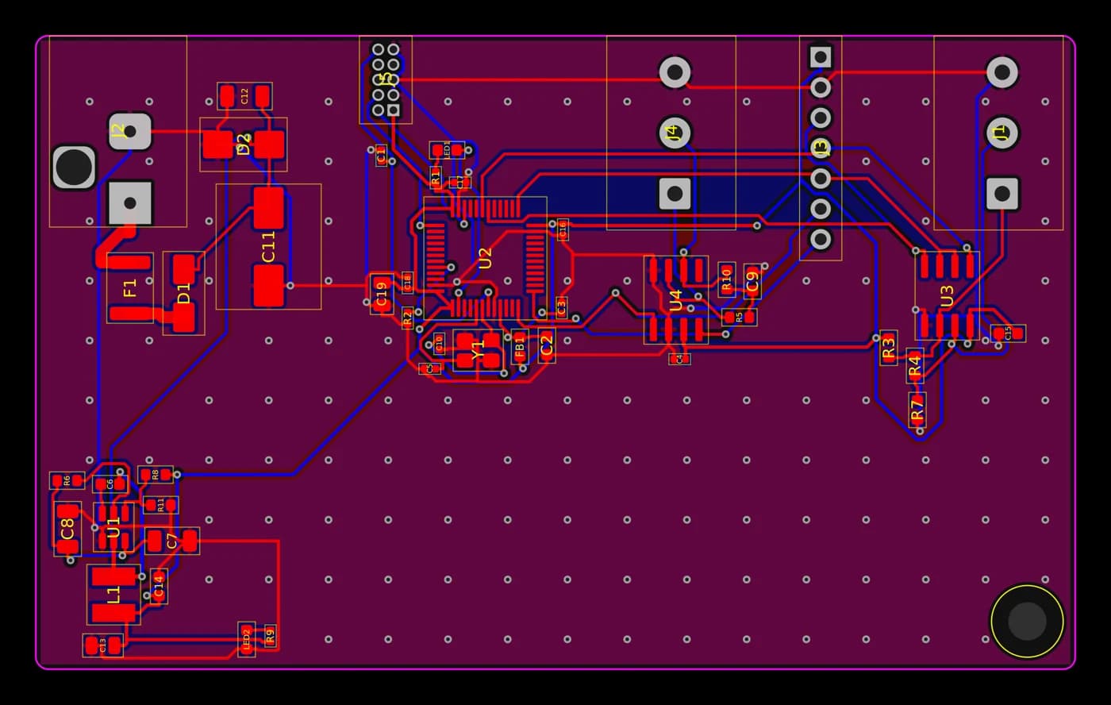Select diode D2 footprint

click(x=244, y=144)
